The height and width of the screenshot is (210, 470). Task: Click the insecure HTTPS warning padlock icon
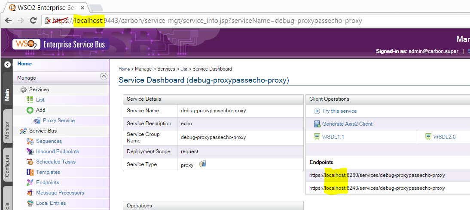(x=48, y=21)
